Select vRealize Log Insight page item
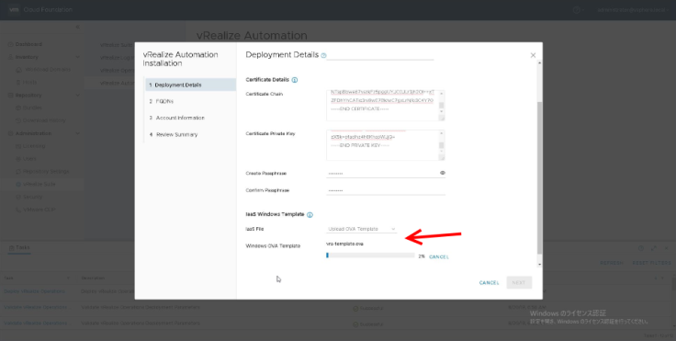The image size is (676, 341). [x=117, y=57]
